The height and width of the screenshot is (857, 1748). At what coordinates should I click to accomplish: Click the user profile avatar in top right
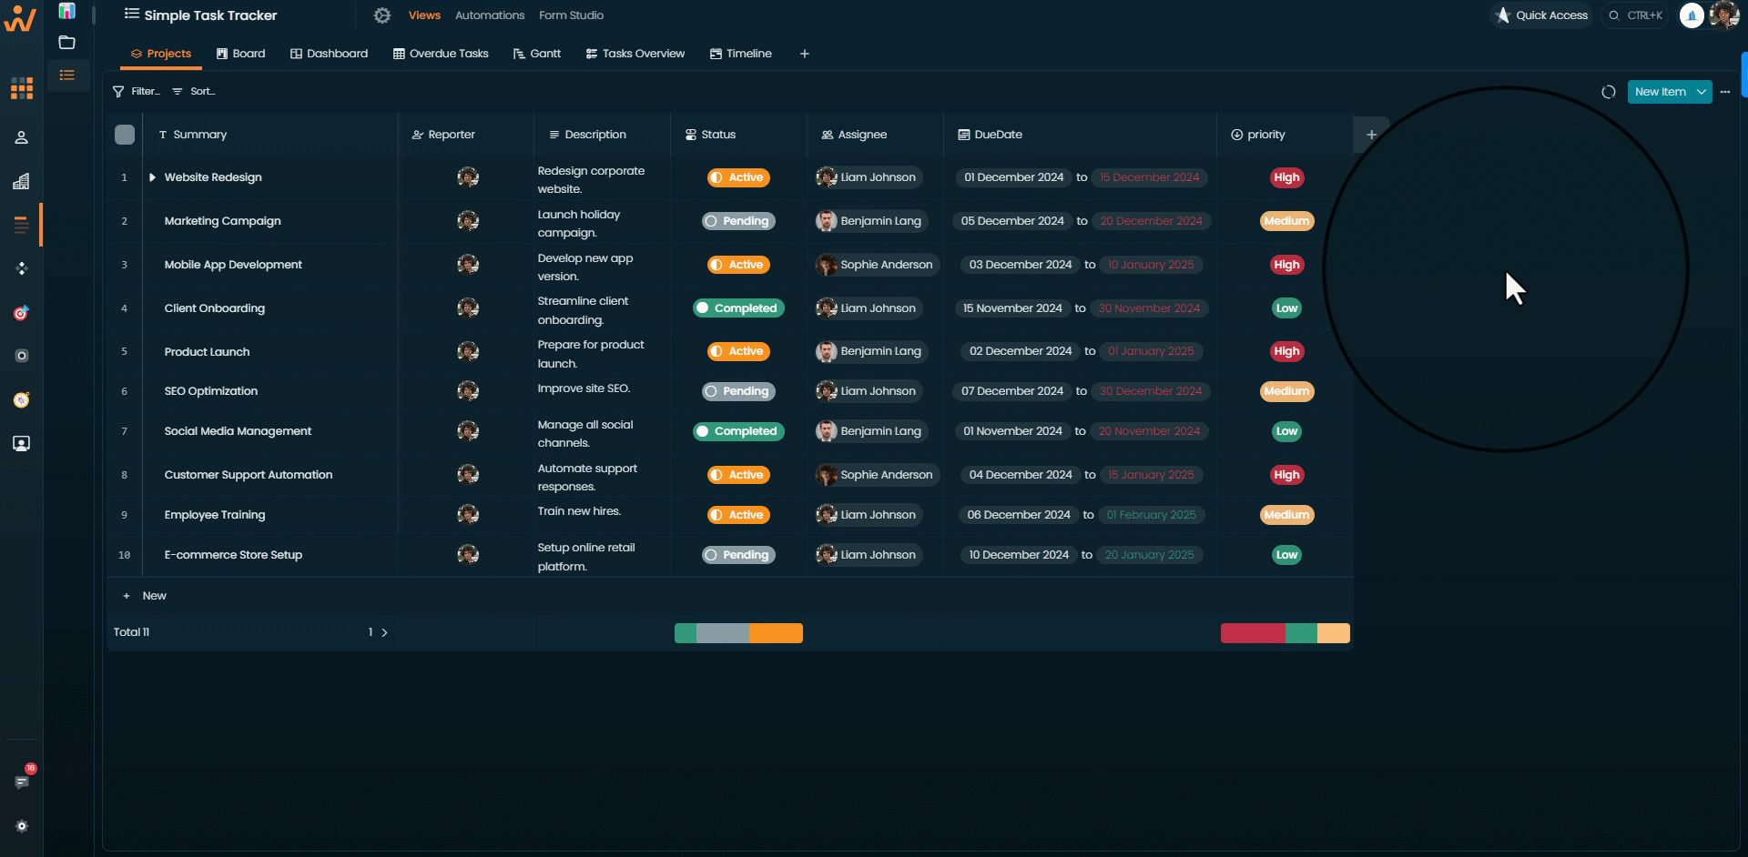[x=1724, y=15]
